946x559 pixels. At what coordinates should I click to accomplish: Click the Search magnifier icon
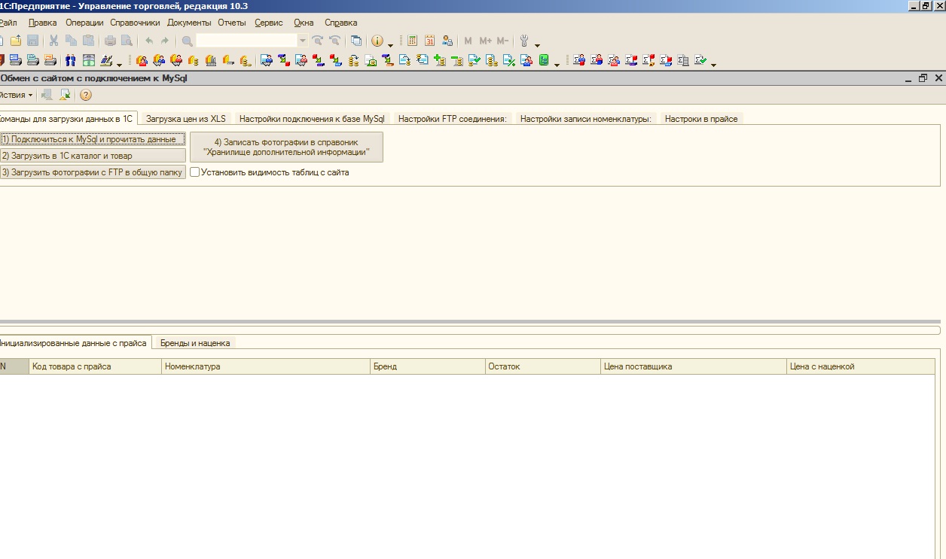188,41
